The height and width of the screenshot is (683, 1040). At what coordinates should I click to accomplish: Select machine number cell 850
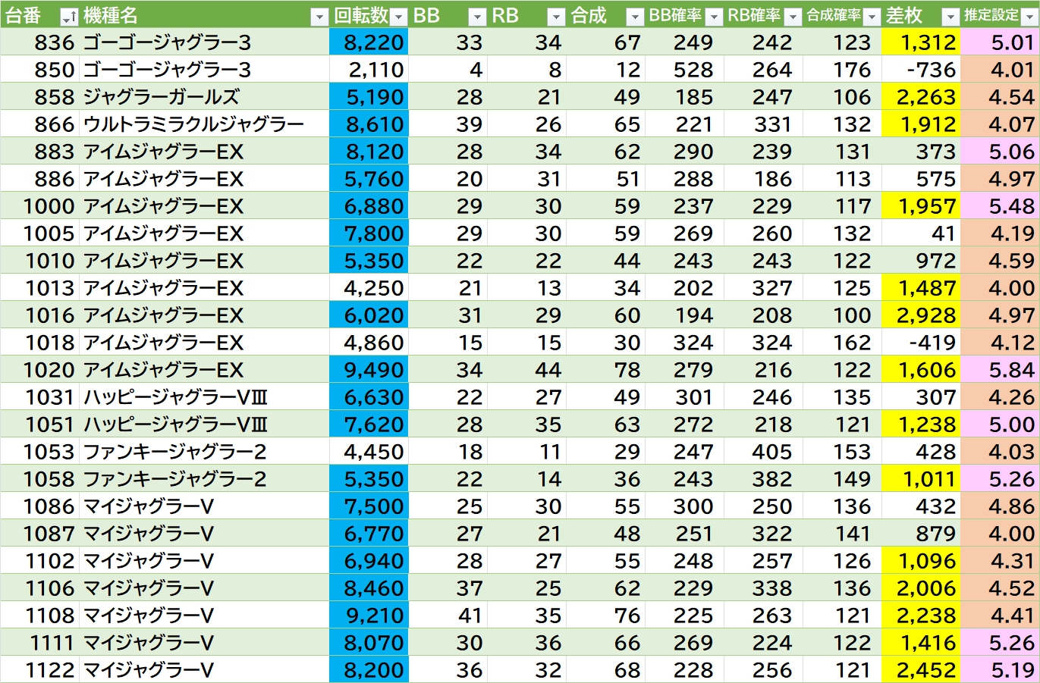(39, 70)
